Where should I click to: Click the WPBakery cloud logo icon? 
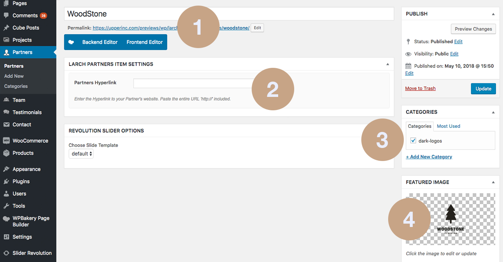(x=6, y=219)
